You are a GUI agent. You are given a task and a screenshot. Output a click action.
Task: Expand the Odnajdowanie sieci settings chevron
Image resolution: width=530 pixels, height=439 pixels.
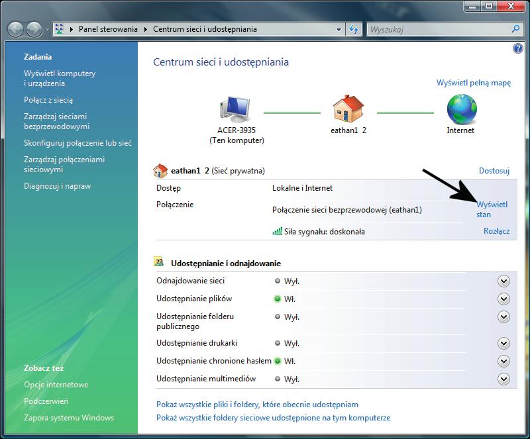503,281
